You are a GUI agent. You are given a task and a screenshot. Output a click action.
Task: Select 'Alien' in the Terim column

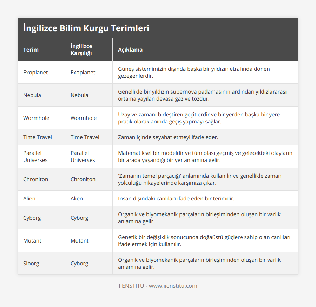click(29, 198)
